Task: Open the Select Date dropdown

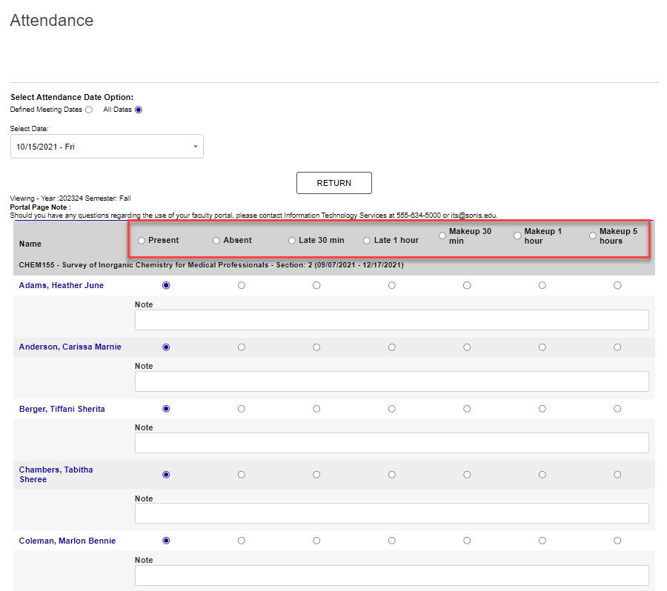Action: tap(107, 146)
